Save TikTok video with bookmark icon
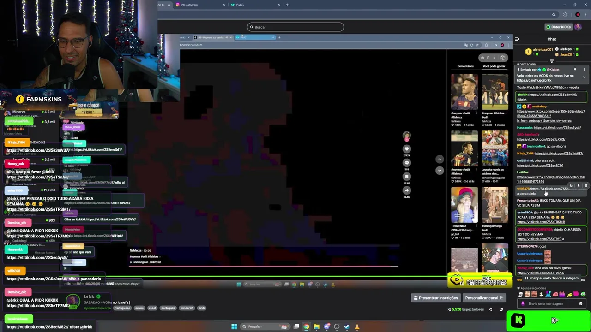The width and height of the screenshot is (591, 332). pyautogui.click(x=407, y=177)
